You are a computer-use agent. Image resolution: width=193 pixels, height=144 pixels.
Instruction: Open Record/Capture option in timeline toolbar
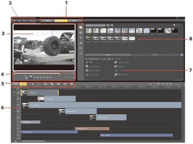click(x=46, y=84)
